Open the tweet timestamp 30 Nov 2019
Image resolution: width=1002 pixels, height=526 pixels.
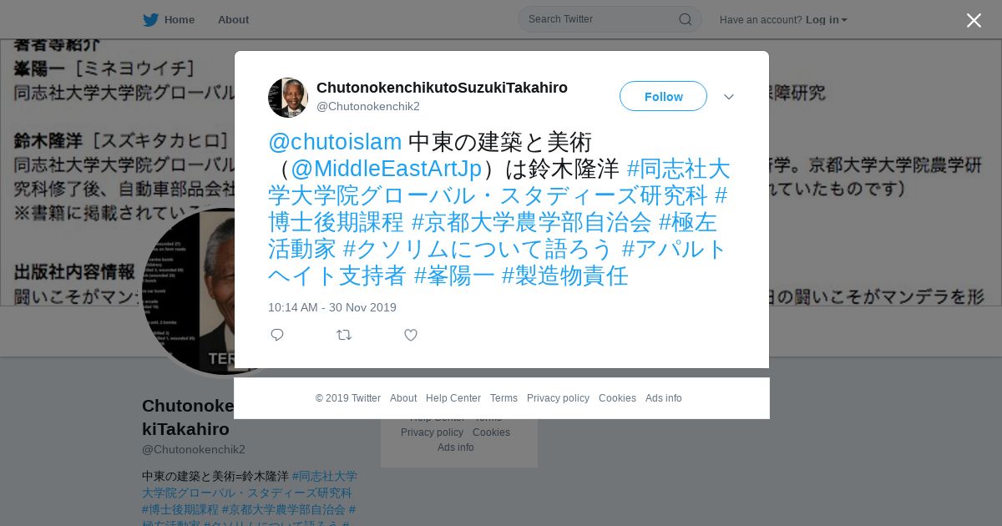coord(332,307)
